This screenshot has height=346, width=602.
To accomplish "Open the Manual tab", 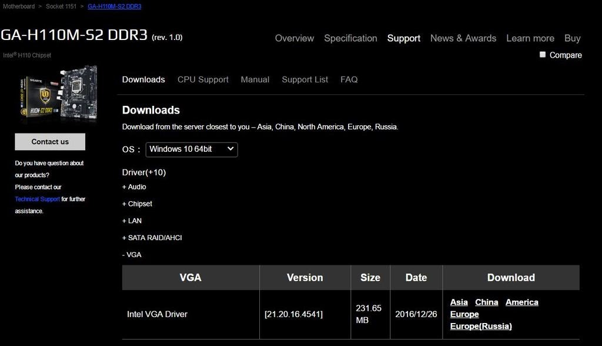I will coord(255,79).
